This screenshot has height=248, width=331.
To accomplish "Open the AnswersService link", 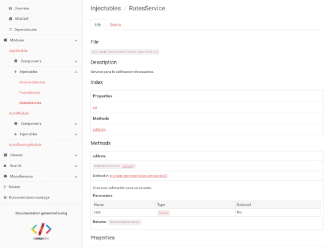I will click(32, 82).
